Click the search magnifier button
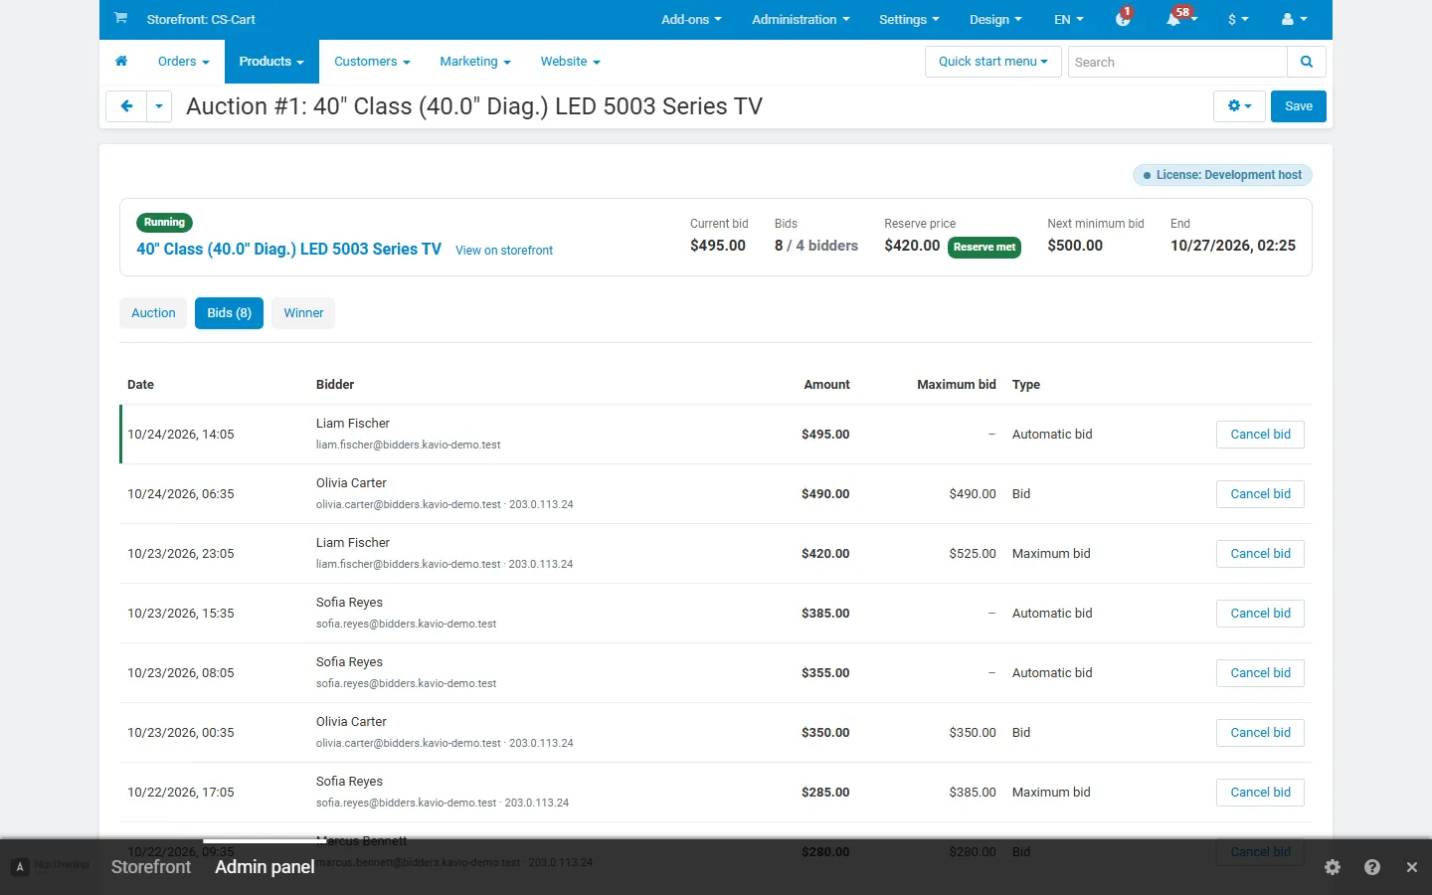The width and height of the screenshot is (1432, 895). (1307, 62)
